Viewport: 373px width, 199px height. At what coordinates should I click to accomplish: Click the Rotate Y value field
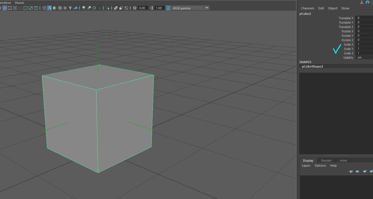[364, 35]
